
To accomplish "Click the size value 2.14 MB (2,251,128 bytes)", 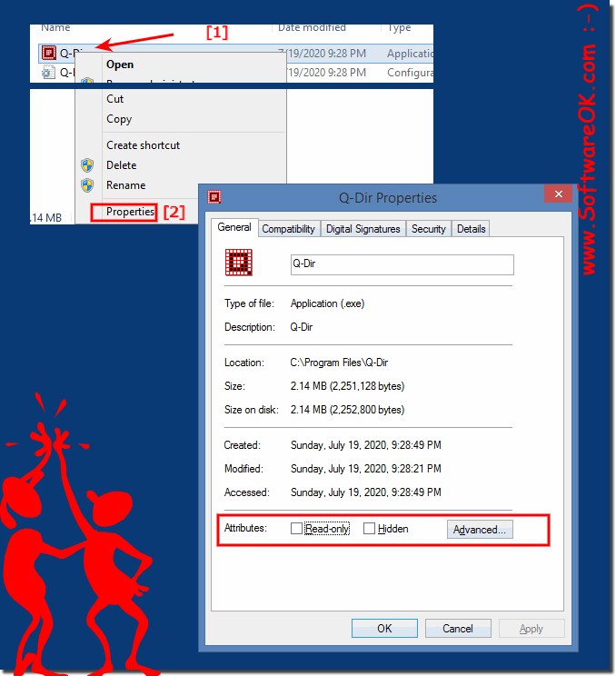I will [x=347, y=386].
